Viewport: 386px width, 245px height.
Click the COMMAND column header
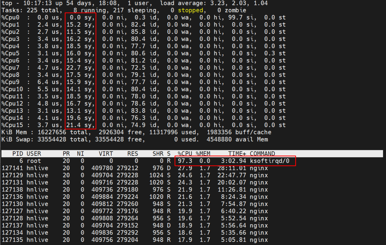(x=262, y=154)
